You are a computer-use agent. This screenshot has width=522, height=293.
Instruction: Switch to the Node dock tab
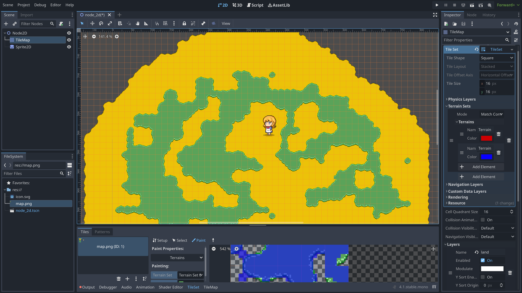pos(471,15)
